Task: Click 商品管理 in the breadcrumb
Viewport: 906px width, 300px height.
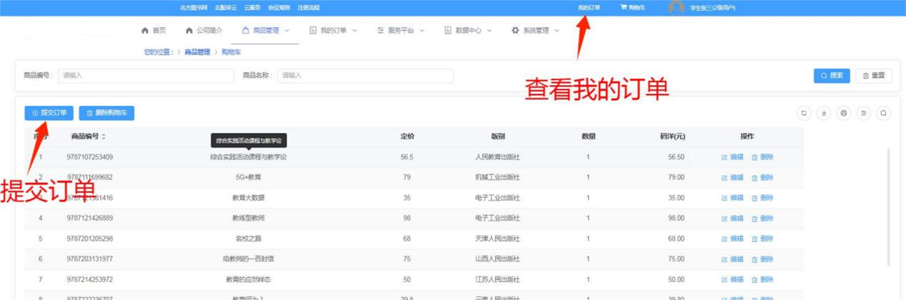Action: pos(197,52)
